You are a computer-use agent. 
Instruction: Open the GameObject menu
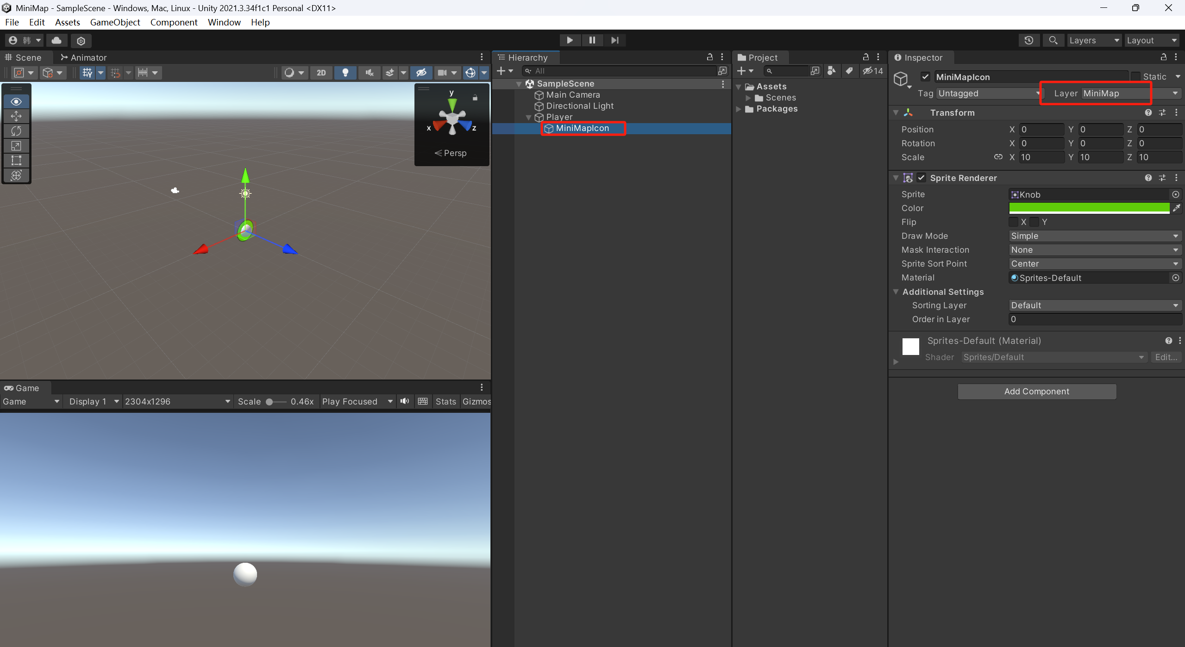[115, 22]
